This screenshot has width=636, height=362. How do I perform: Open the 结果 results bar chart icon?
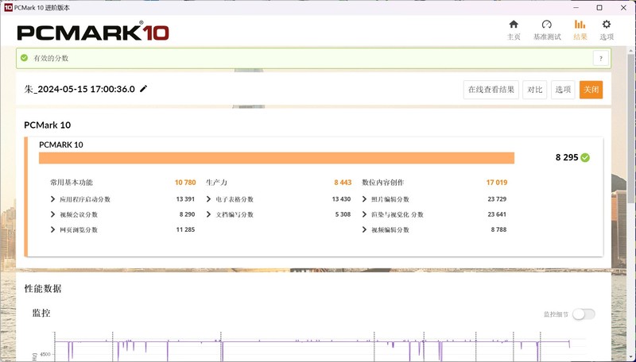click(x=580, y=25)
